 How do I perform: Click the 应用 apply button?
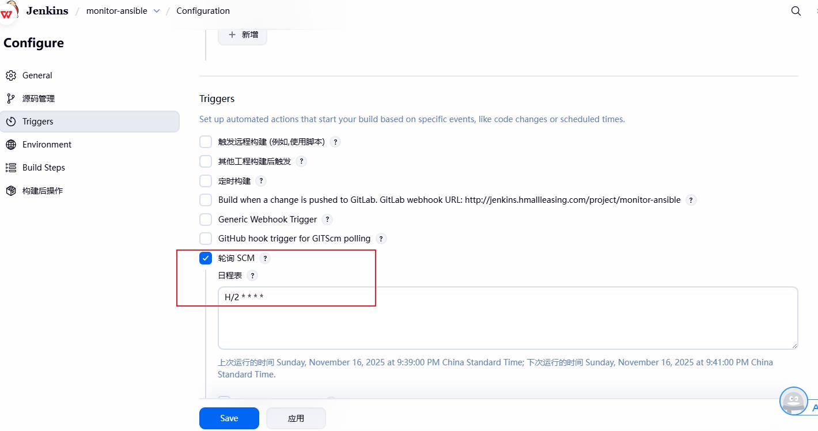[x=296, y=418]
